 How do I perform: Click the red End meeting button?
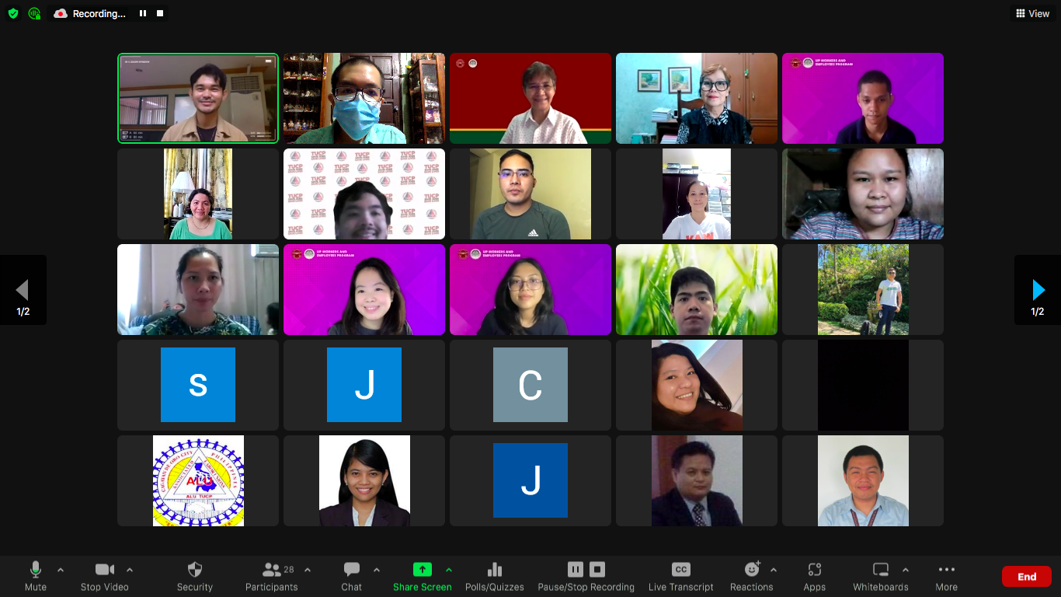[1026, 577]
